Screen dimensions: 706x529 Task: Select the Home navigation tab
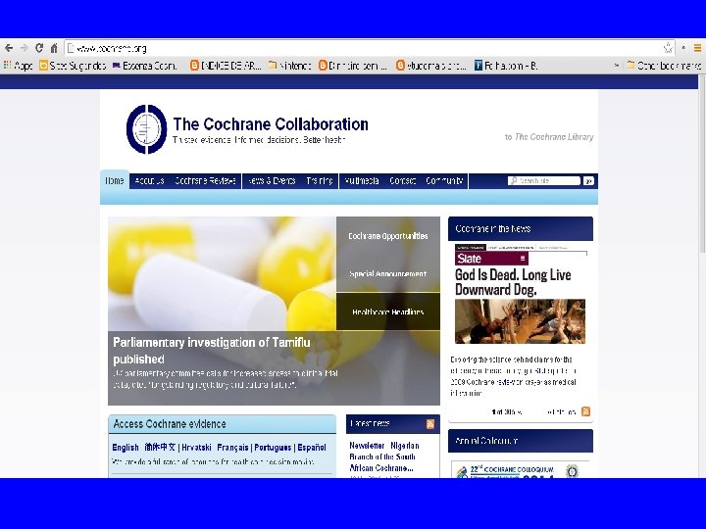click(115, 181)
